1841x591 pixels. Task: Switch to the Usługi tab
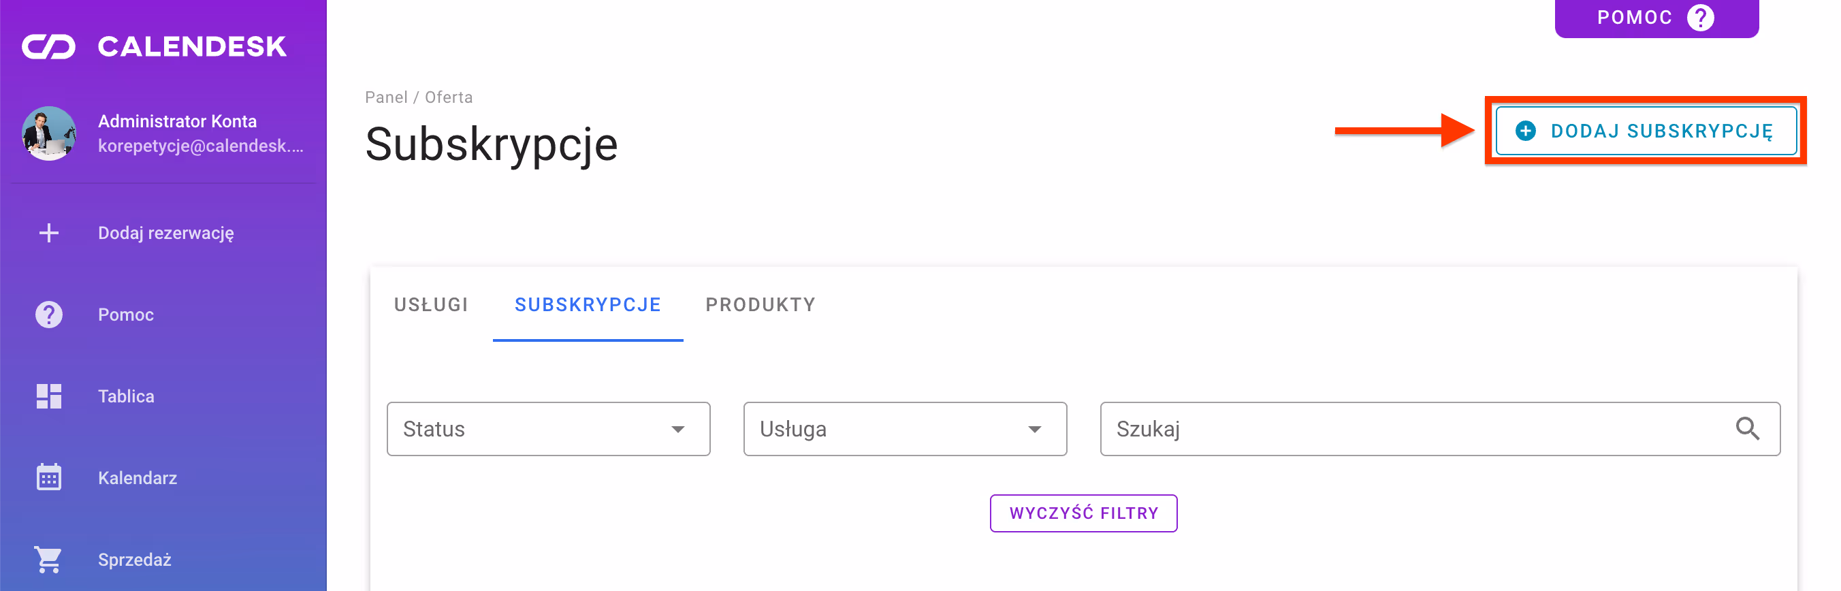tap(431, 305)
